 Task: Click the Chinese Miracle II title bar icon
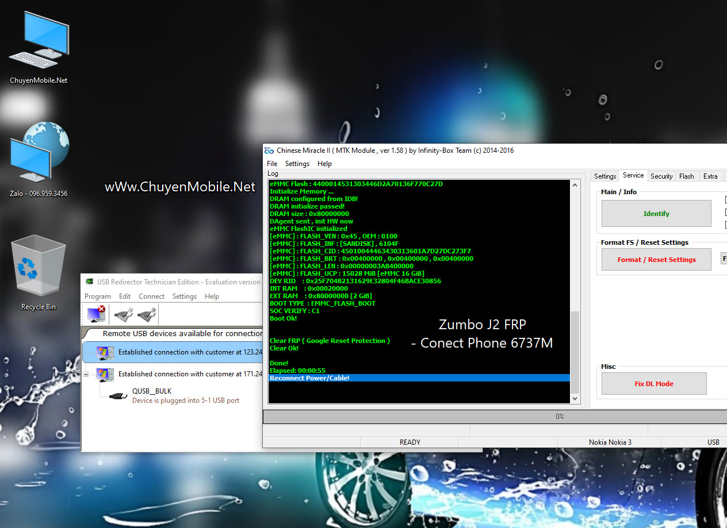269,151
